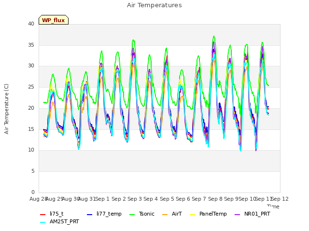This screenshot has width=309, height=231.
Task: Toggle the li77_temp legend entry
Action: (x=104, y=214)
